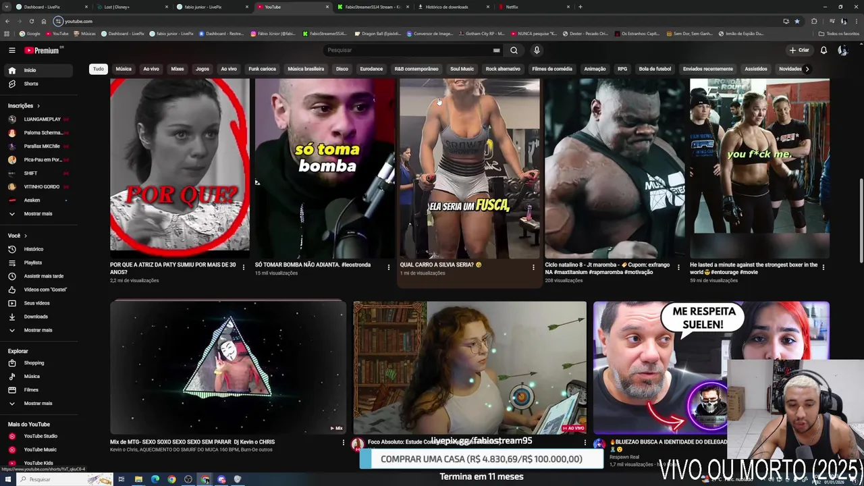This screenshot has width=864, height=486.
Task: Play the Mix de MTG thumbnail
Action: pyautogui.click(x=228, y=367)
